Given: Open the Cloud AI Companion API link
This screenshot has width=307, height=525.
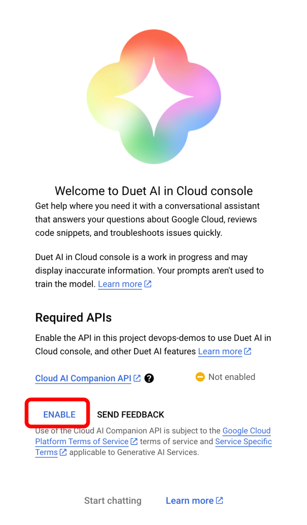Looking at the screenshot, I should click(83, 378).
